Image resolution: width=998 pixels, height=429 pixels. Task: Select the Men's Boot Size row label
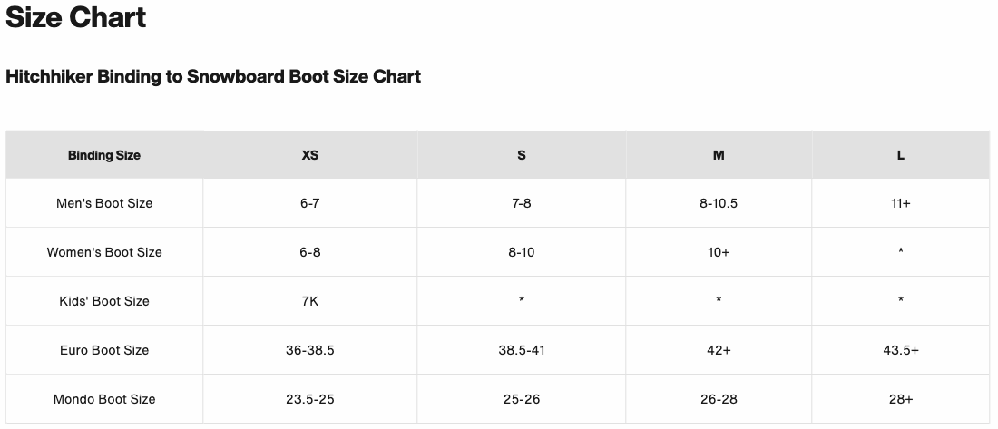click(104, 203)
